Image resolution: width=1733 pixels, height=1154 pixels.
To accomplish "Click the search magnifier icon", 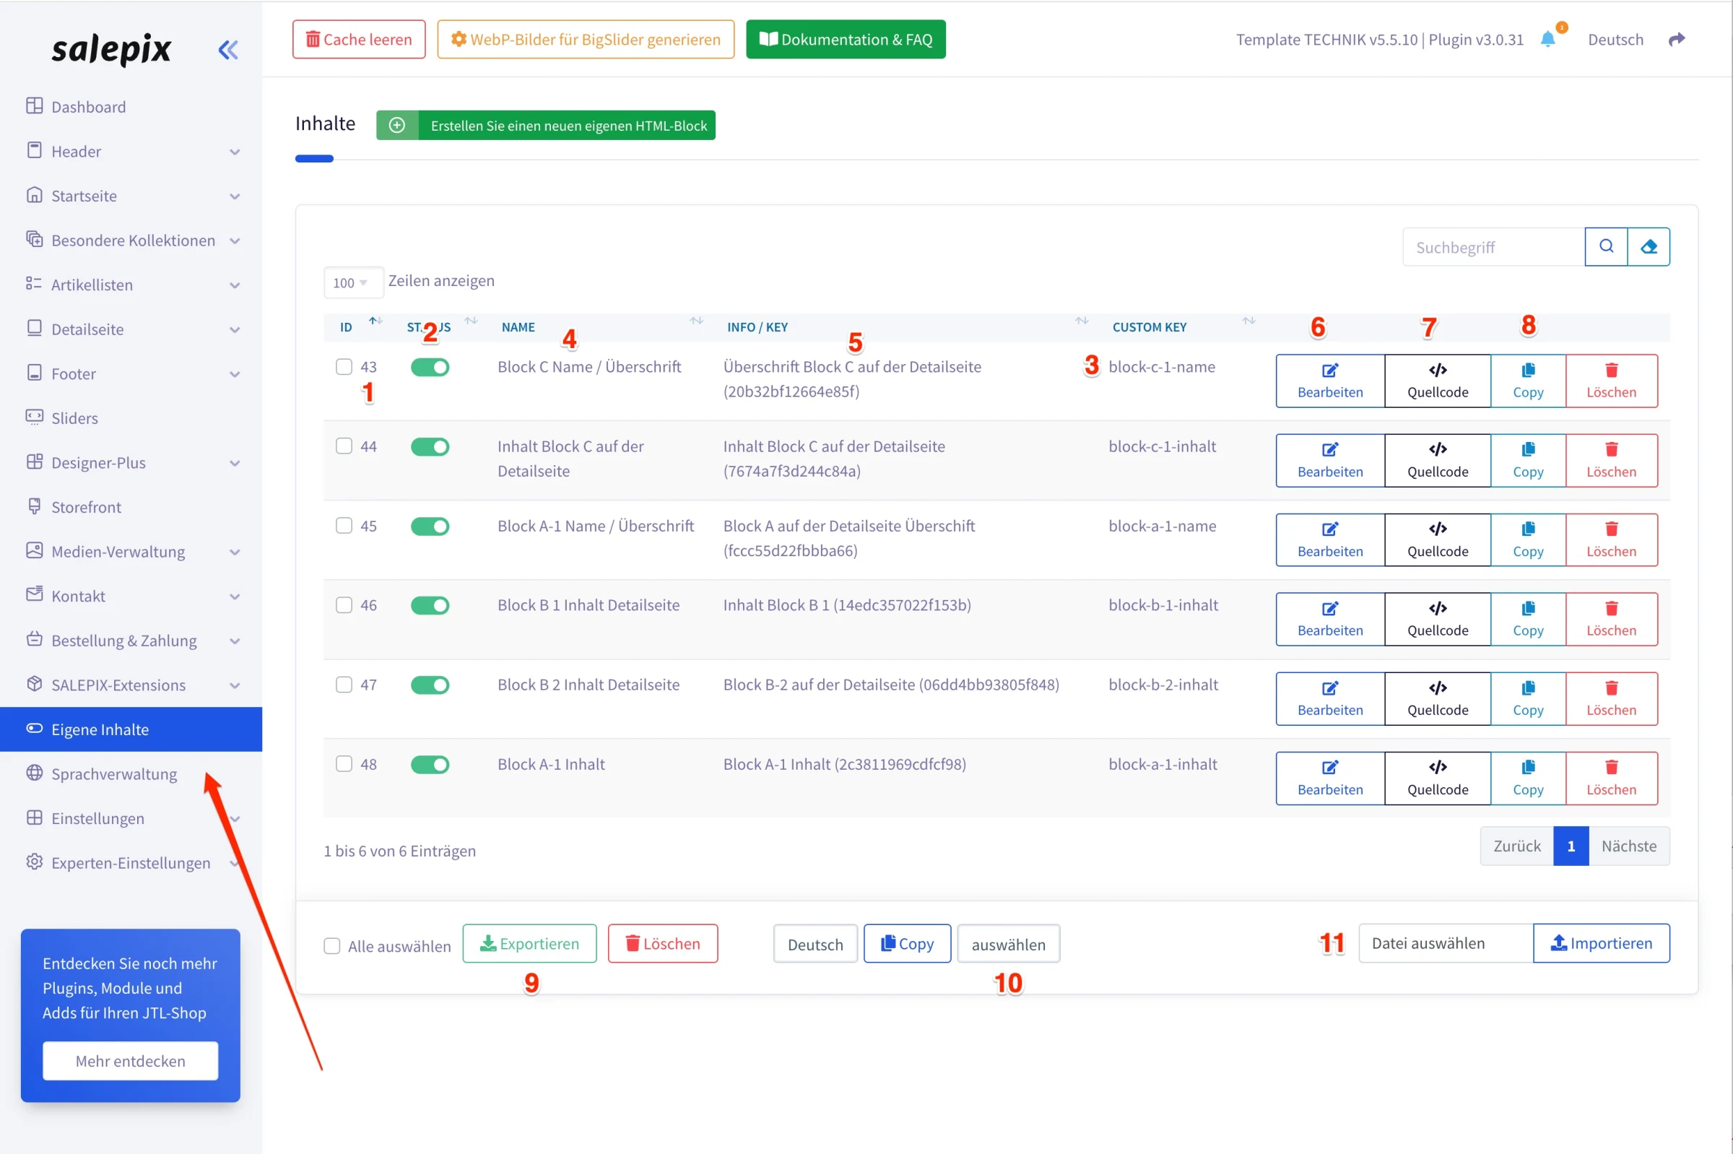I will (x=1607, y=246).
